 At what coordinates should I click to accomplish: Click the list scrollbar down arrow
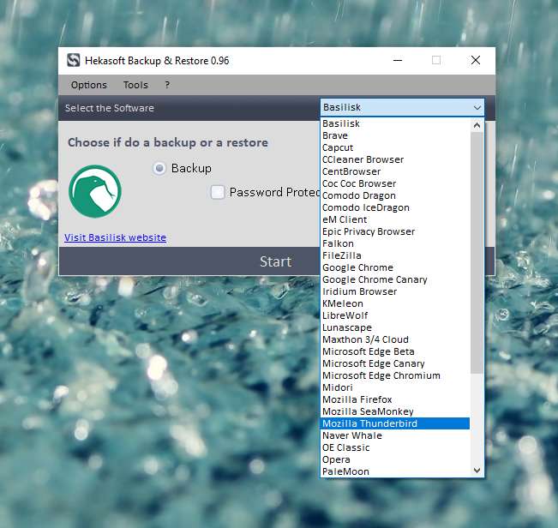tap(477, 471)
